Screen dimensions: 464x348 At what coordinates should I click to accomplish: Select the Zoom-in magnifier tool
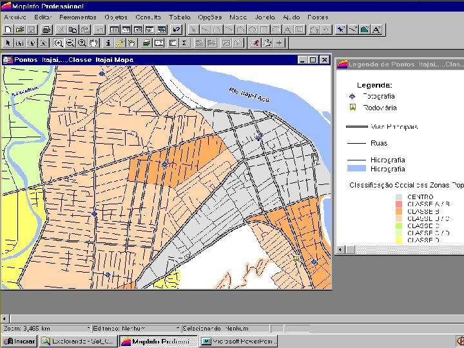(59, 43)
